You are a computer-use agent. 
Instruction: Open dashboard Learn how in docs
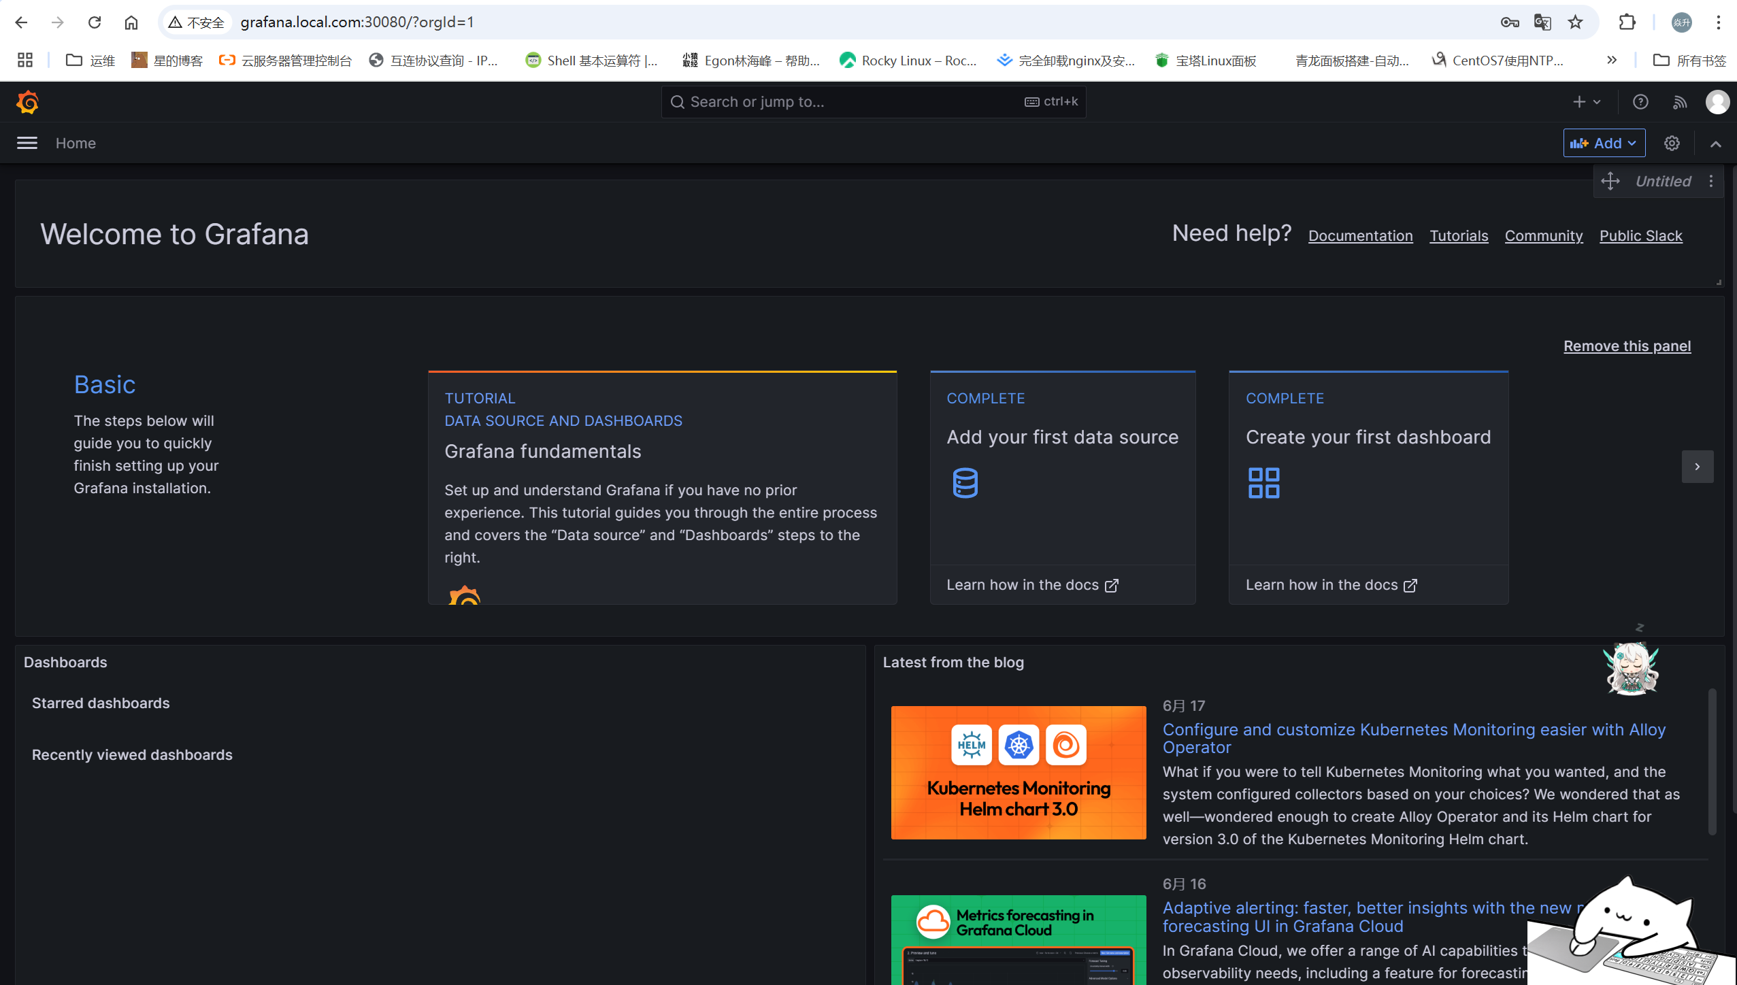1331,585
